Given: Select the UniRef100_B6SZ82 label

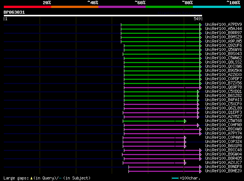Looking at the screenshot, I should (x=223, y=96).
